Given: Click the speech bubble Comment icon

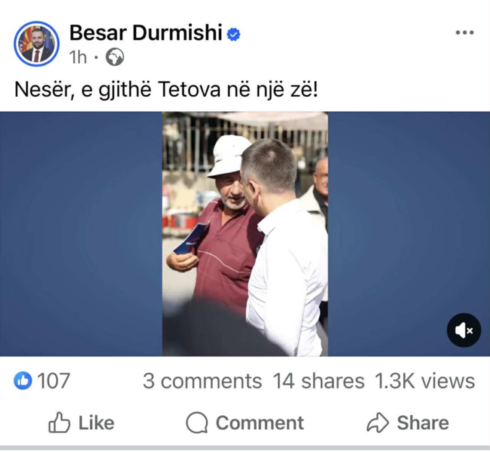Looking at the screenshot, I should pos(197,423).
